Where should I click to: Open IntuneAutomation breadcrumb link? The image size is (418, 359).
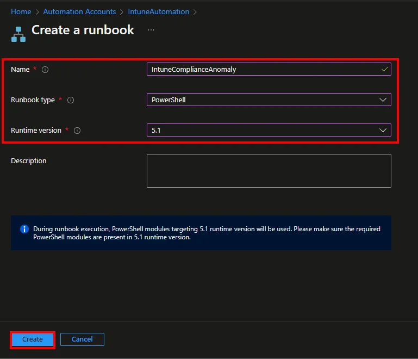pyautogui.click(x=159, y=12)
